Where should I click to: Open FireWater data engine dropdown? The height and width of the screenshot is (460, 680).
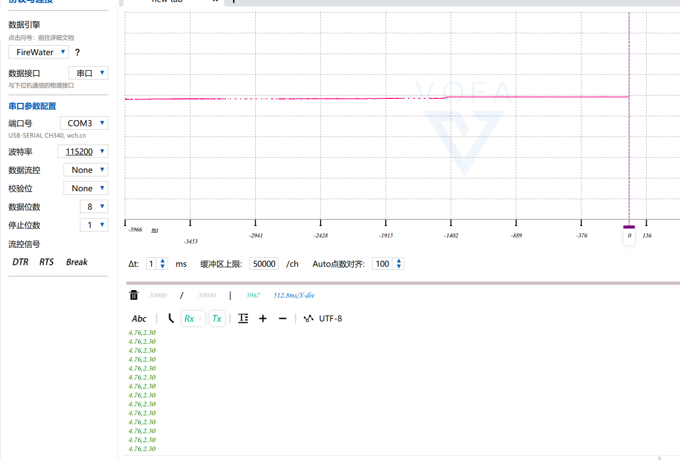pyautogui.click(x=39, y=52)
